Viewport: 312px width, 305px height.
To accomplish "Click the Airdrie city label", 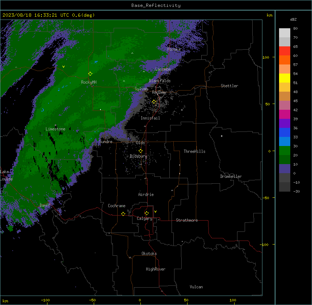I will tap(146, 195).
